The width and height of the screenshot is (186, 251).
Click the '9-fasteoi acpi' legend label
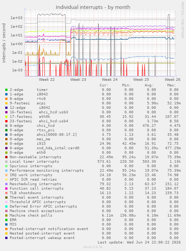[x=28, y=103]
